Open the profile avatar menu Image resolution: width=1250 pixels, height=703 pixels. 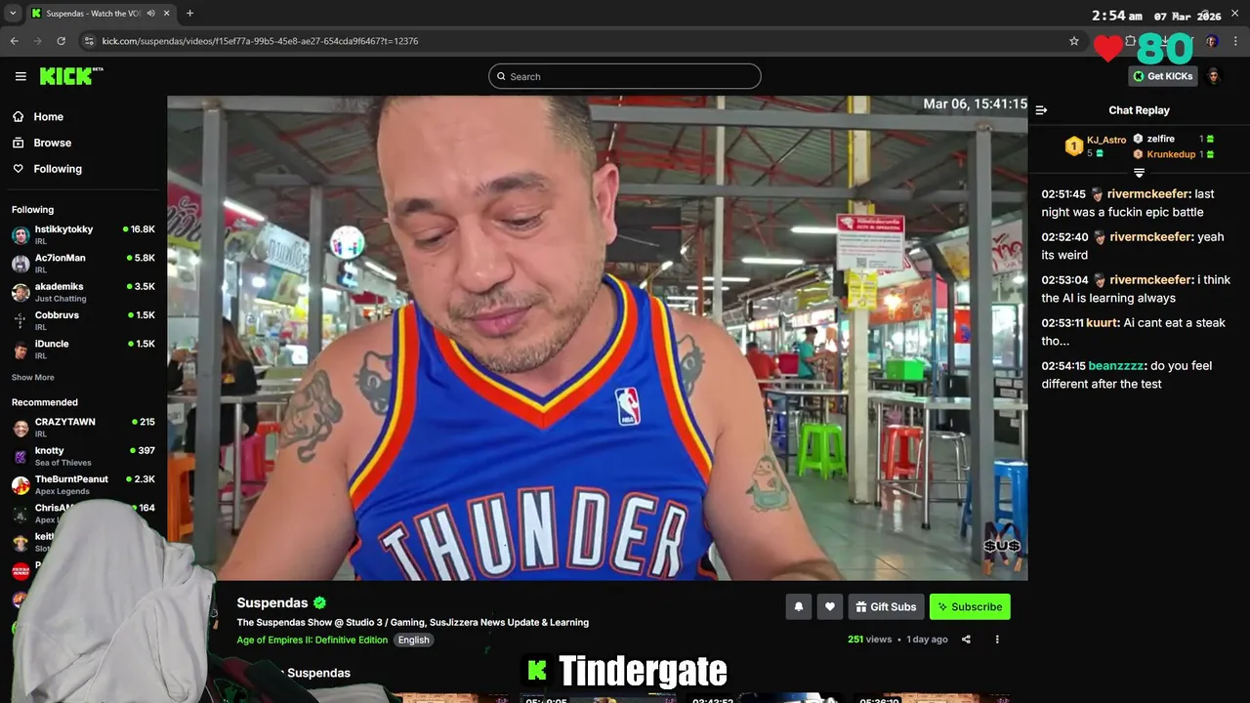tap(1214, 76)
